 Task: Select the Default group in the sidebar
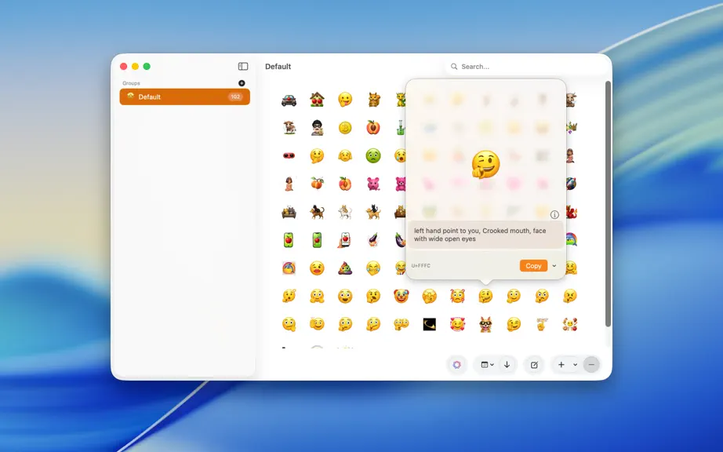pos(184,97)
